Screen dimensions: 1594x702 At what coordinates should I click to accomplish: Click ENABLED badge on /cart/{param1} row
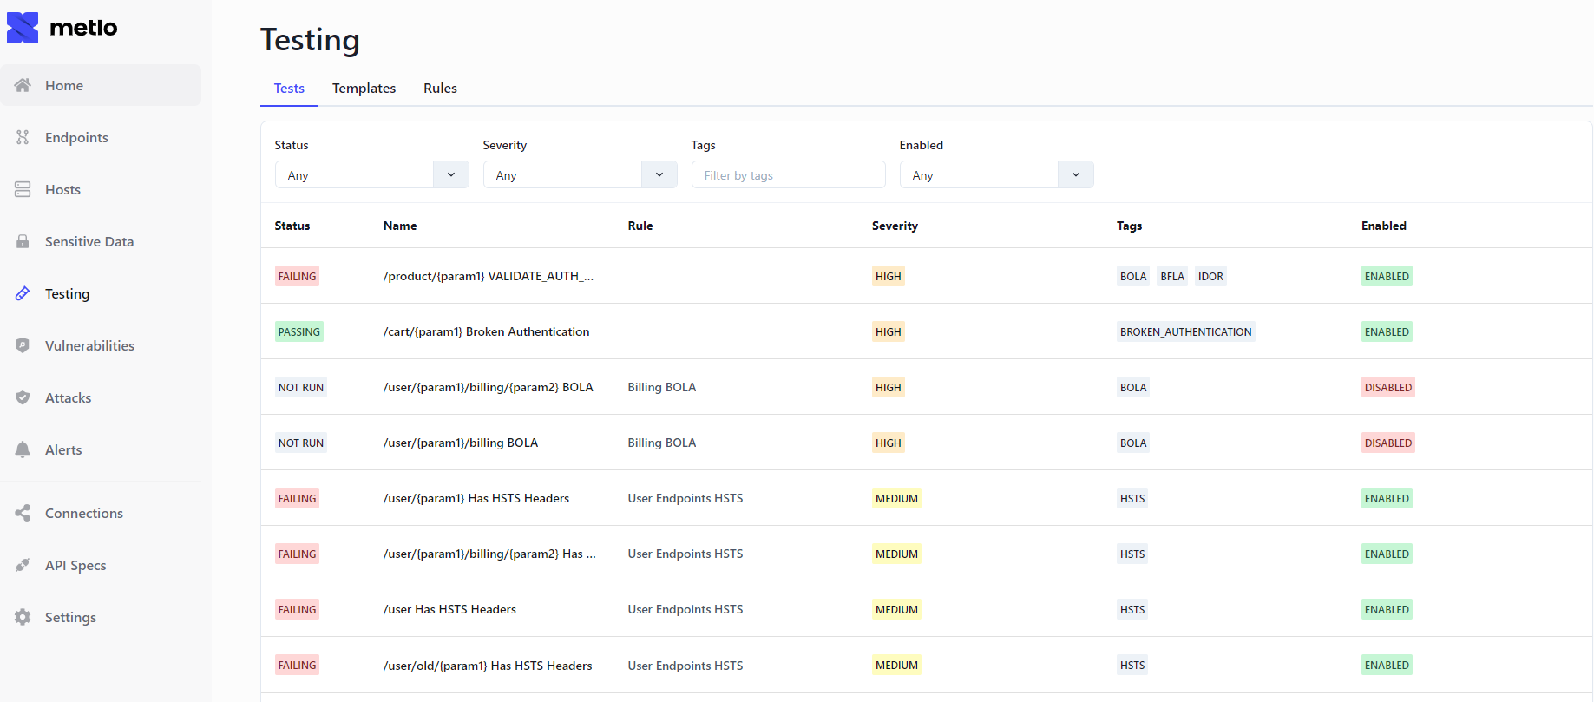[x=1387, y=331]
